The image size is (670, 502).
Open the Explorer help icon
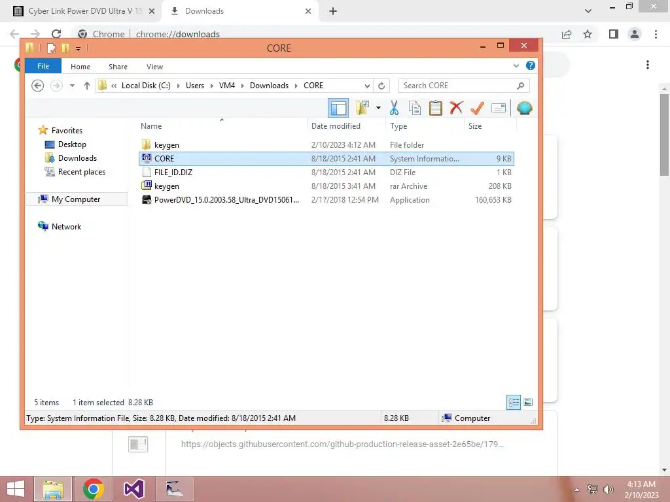pyautogui.click(x=530, y=65)
